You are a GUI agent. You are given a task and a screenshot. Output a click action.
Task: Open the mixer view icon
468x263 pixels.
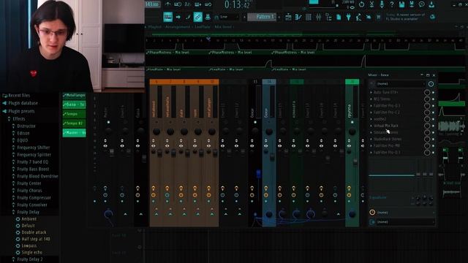pos(319,17)
